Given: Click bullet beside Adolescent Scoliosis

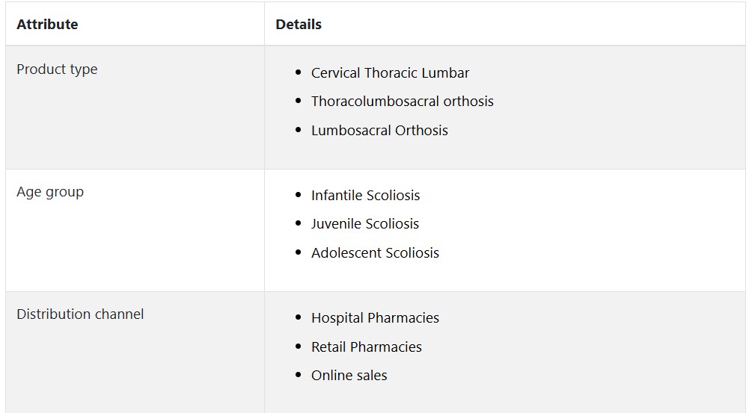Looking at the screenshot, I should [x=299, y=252].
